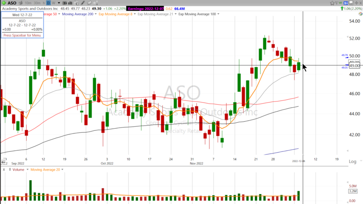Viewport: 363px width, 204px height.
Task: Click the volume pane resize arrows icon
Action: [x=10, y=170]
